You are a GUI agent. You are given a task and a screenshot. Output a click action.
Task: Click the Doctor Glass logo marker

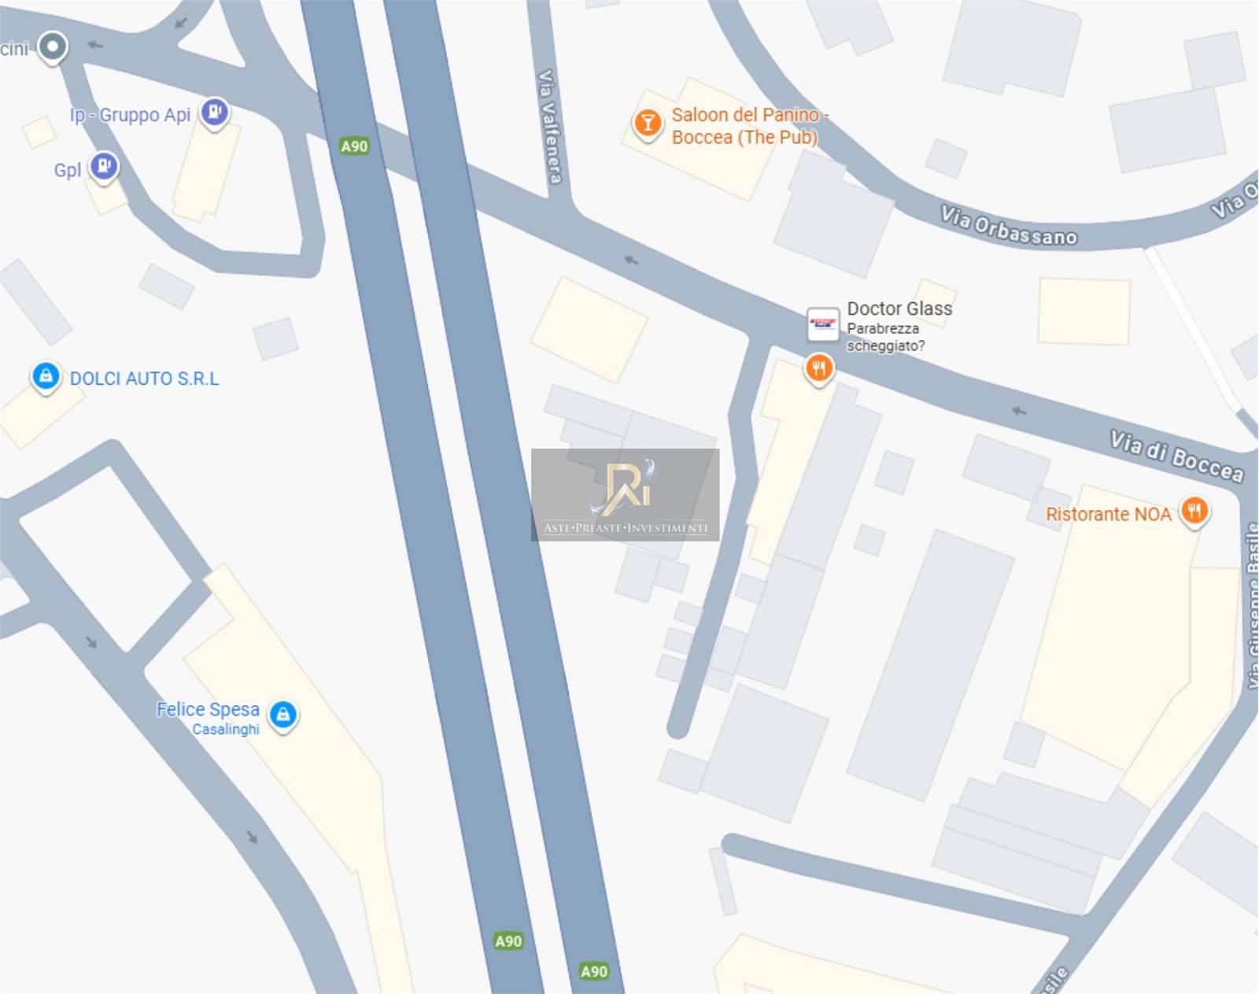823,323
